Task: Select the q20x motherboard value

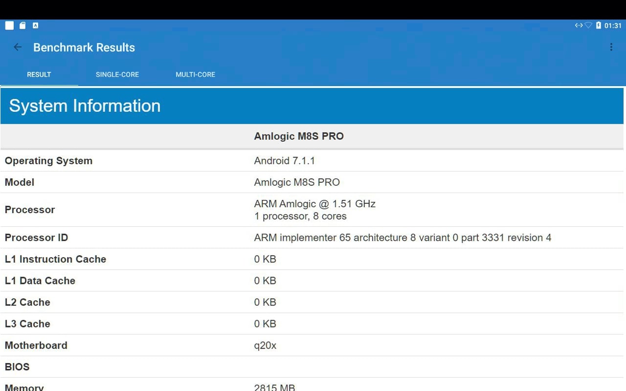Action: [x=265, y=346]
